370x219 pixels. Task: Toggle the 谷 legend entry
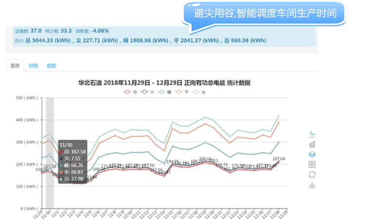[x=200, y=91]
